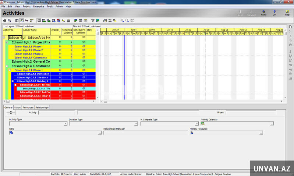This screenshot has height=176, width=294.
Task: Collapse the Edison High.1 Project Phase group
Action: point(7,42)
